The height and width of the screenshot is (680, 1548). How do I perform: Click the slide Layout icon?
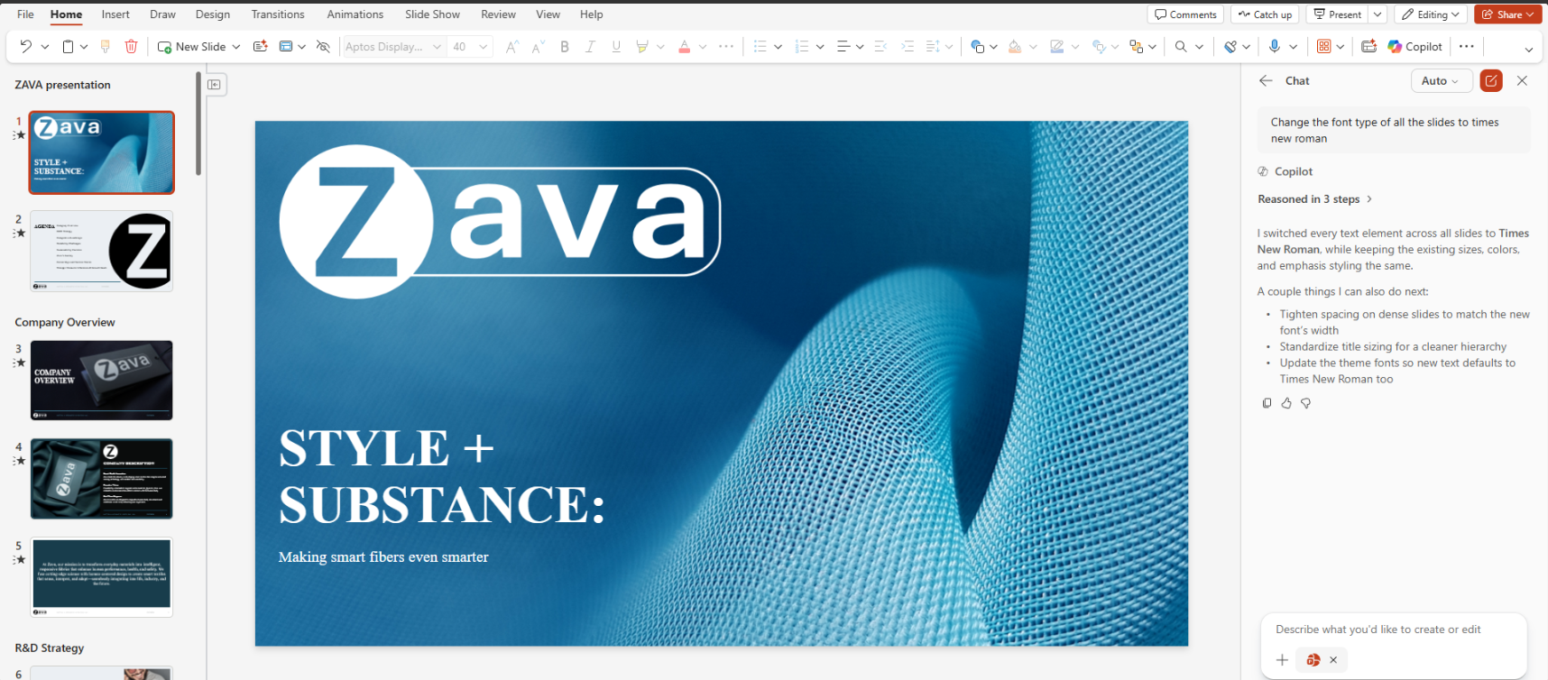coord(286,47)
